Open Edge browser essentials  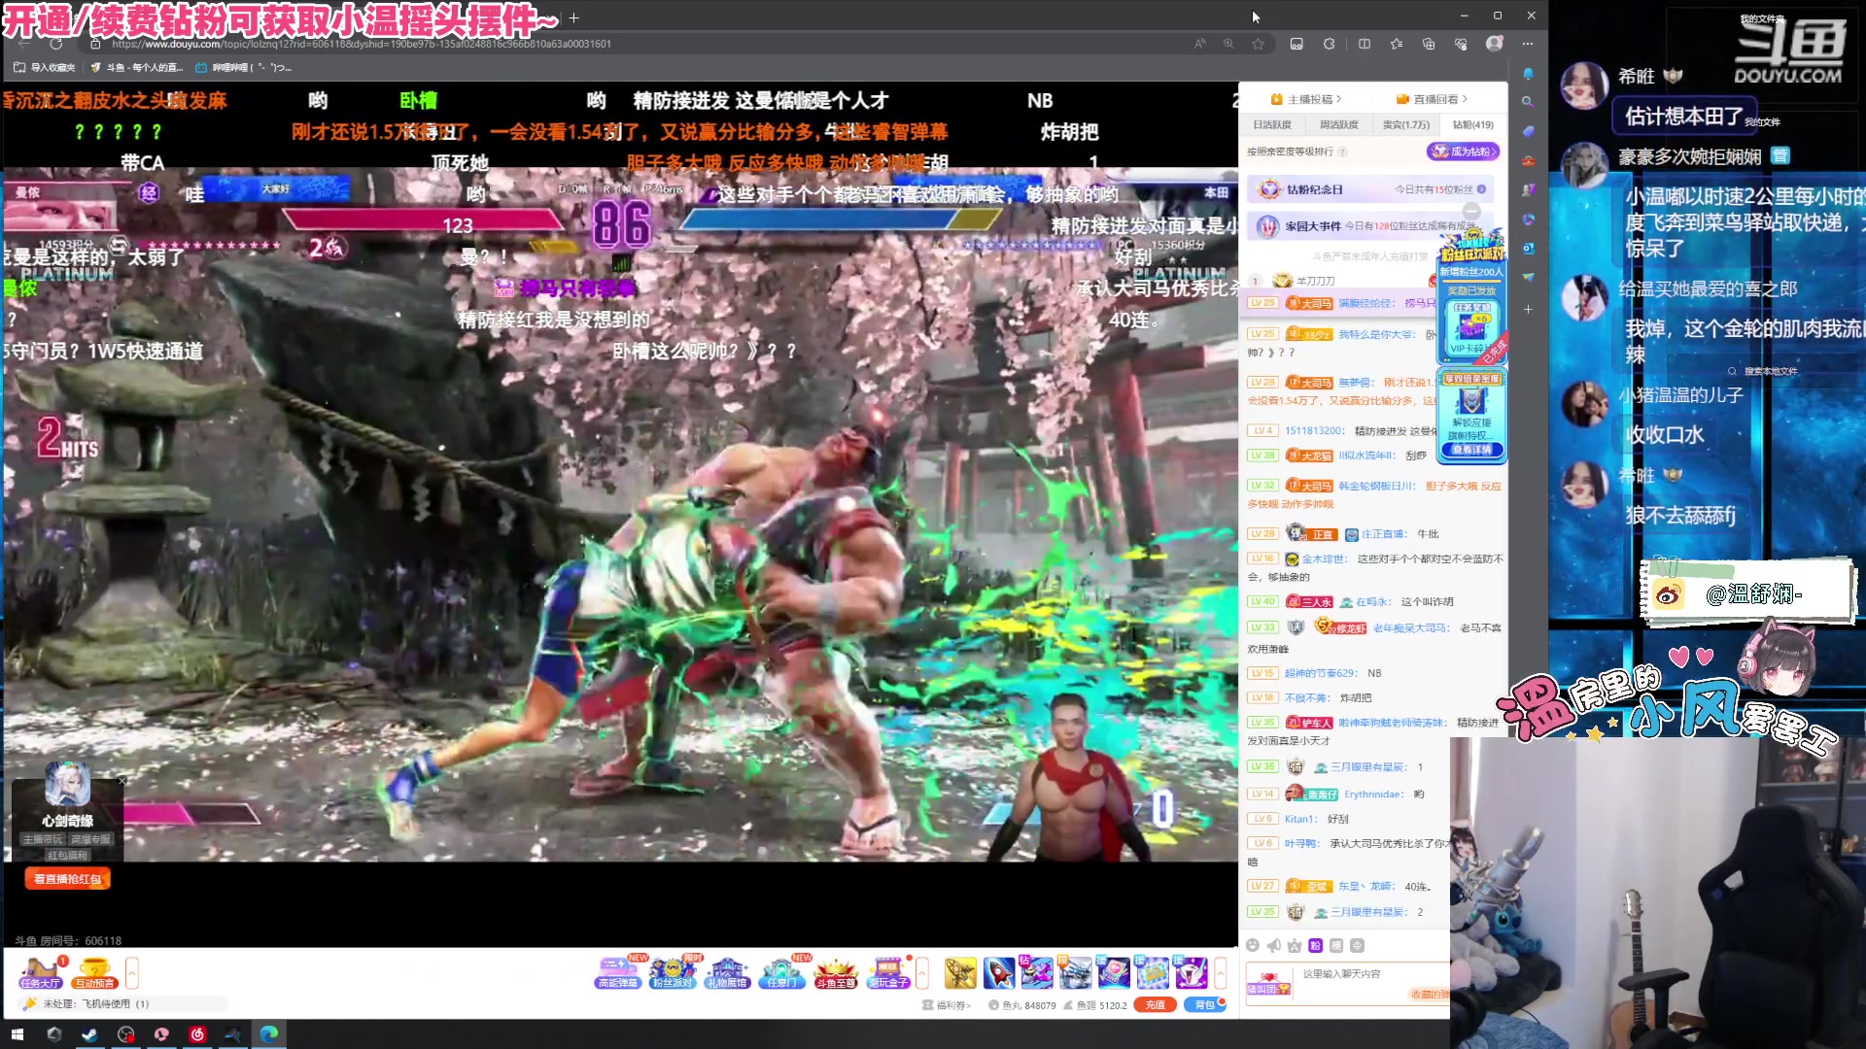(x=1461, y=44)
